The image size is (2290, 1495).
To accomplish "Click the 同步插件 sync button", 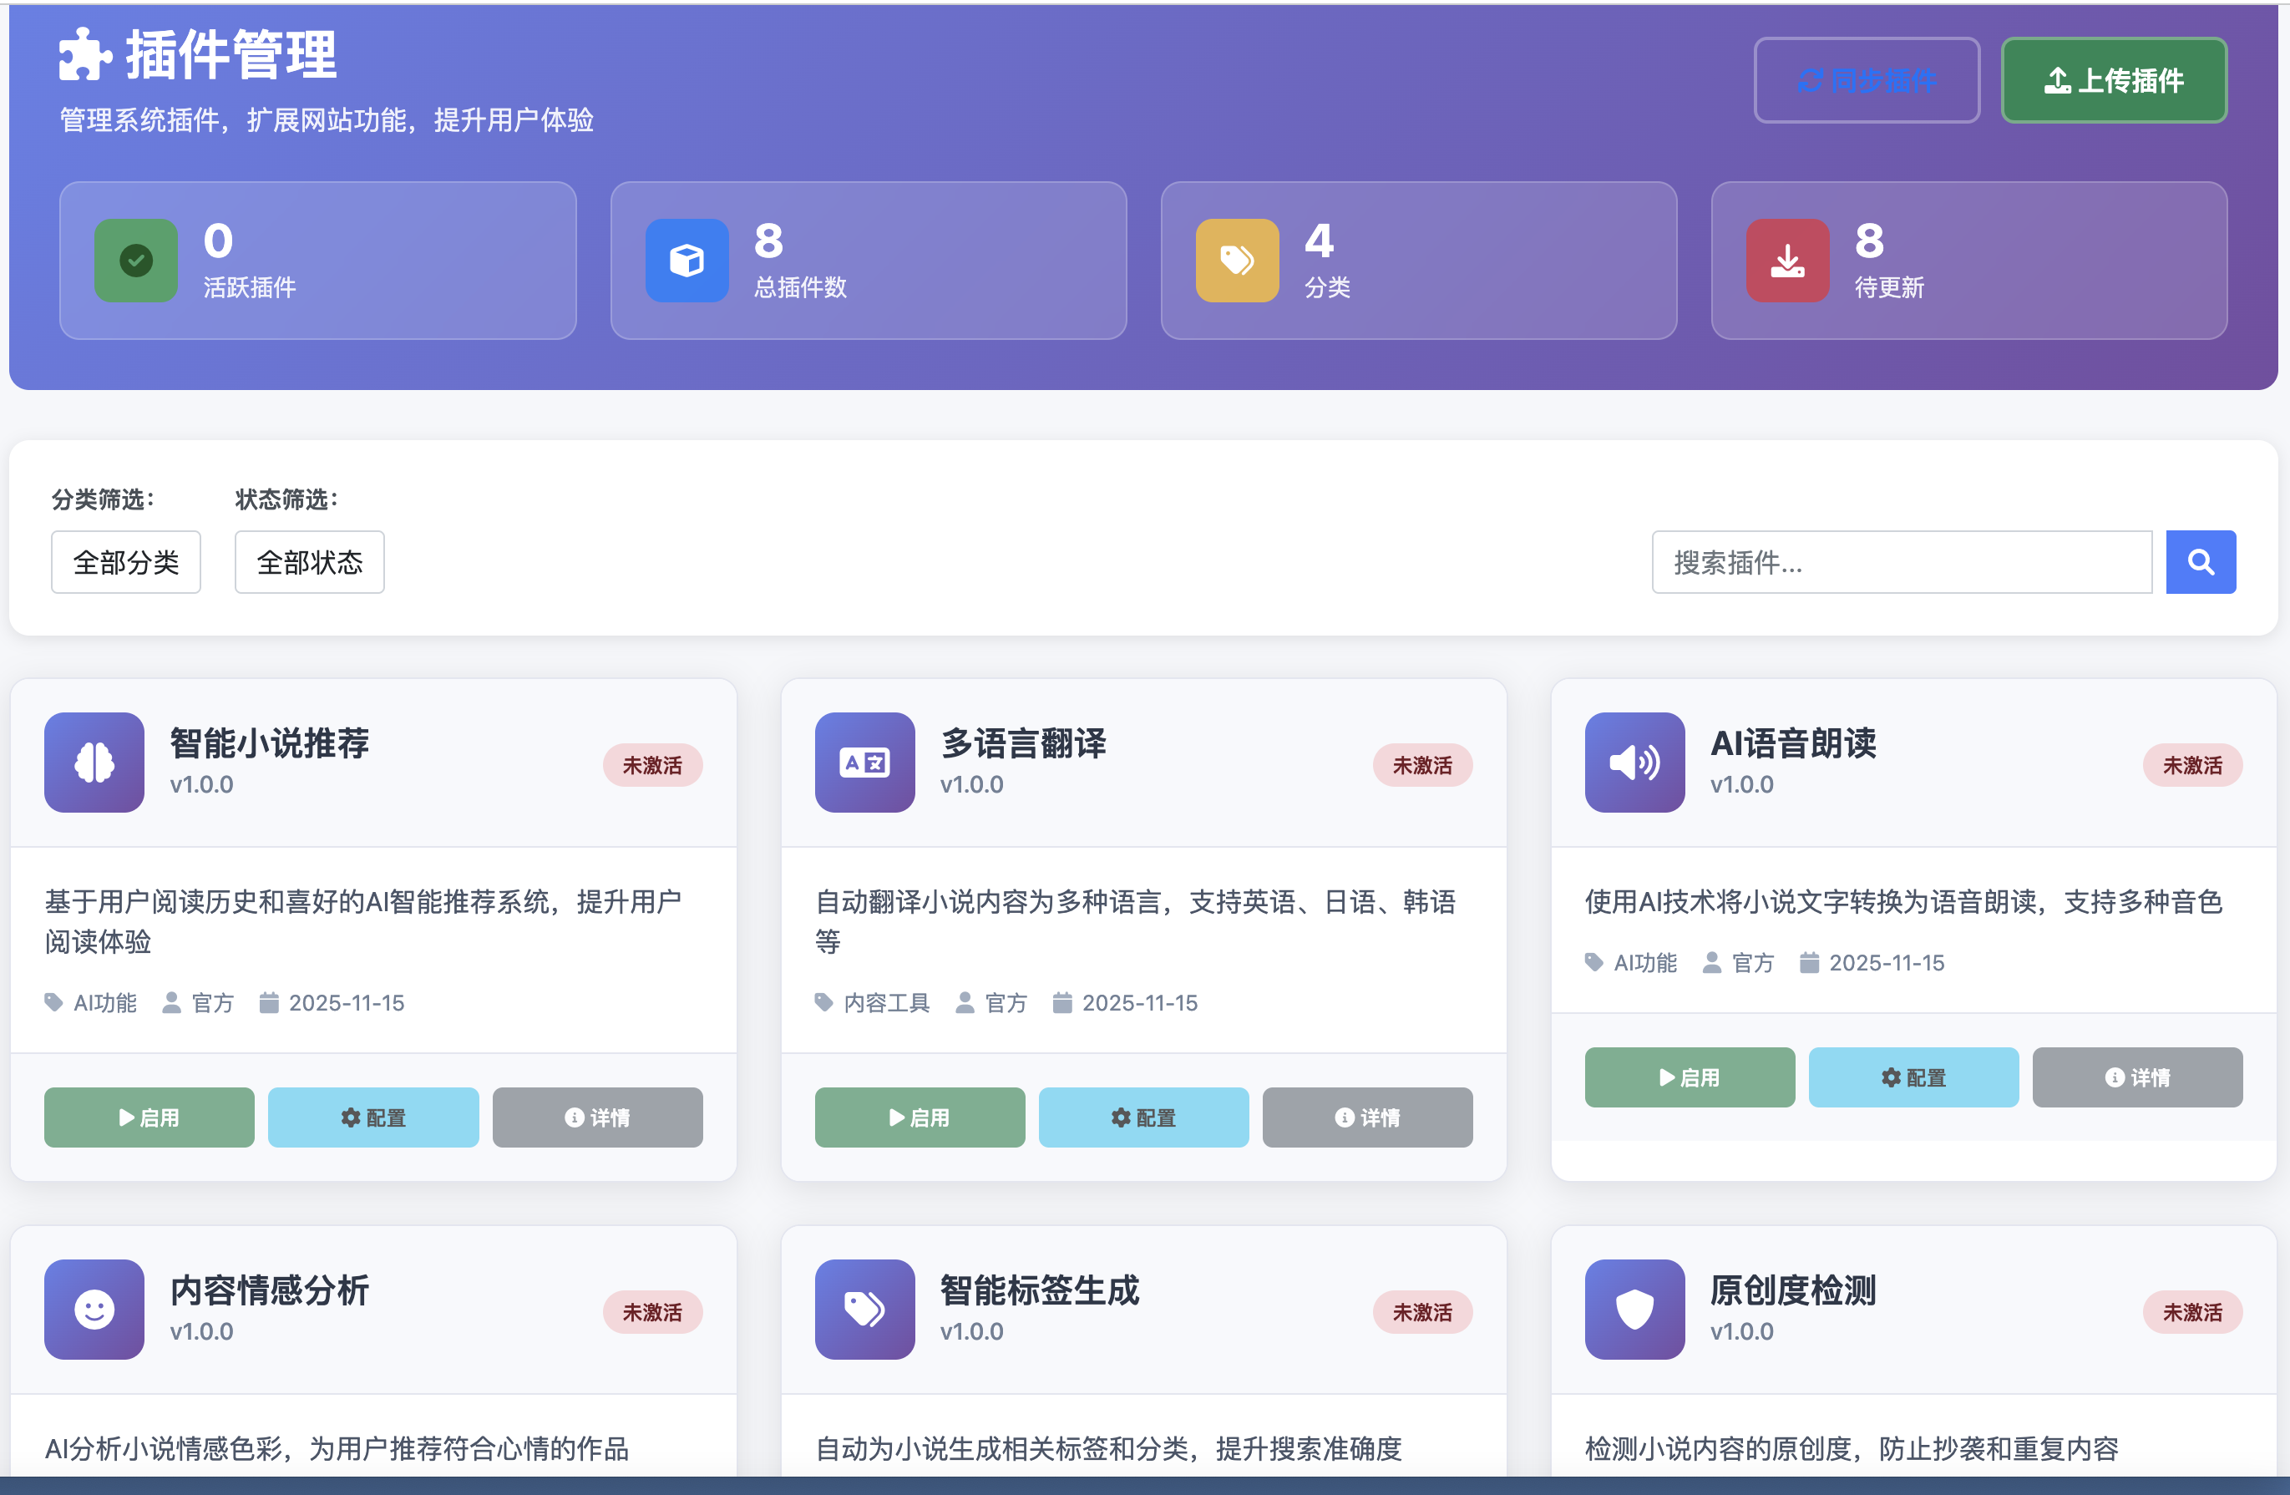I will (x=1866, y=81).
